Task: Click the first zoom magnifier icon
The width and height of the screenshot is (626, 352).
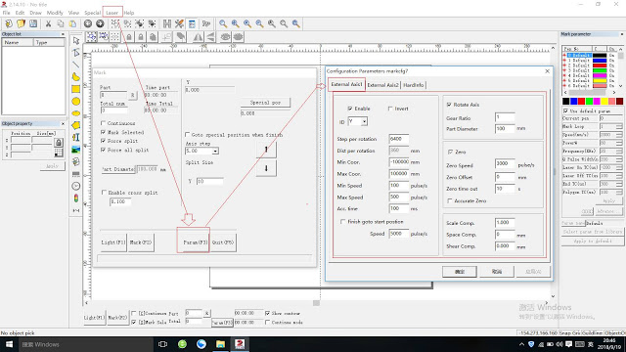Action: click(x=223, y=23)
